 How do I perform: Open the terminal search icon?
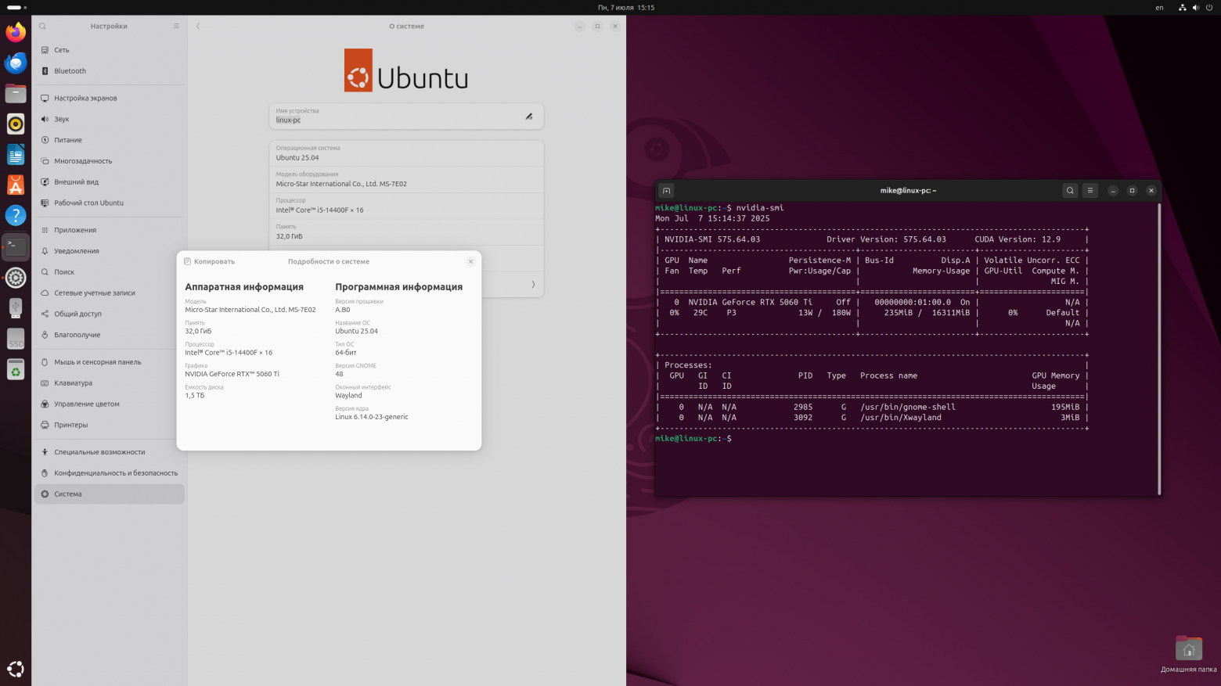click(1070, 190)
